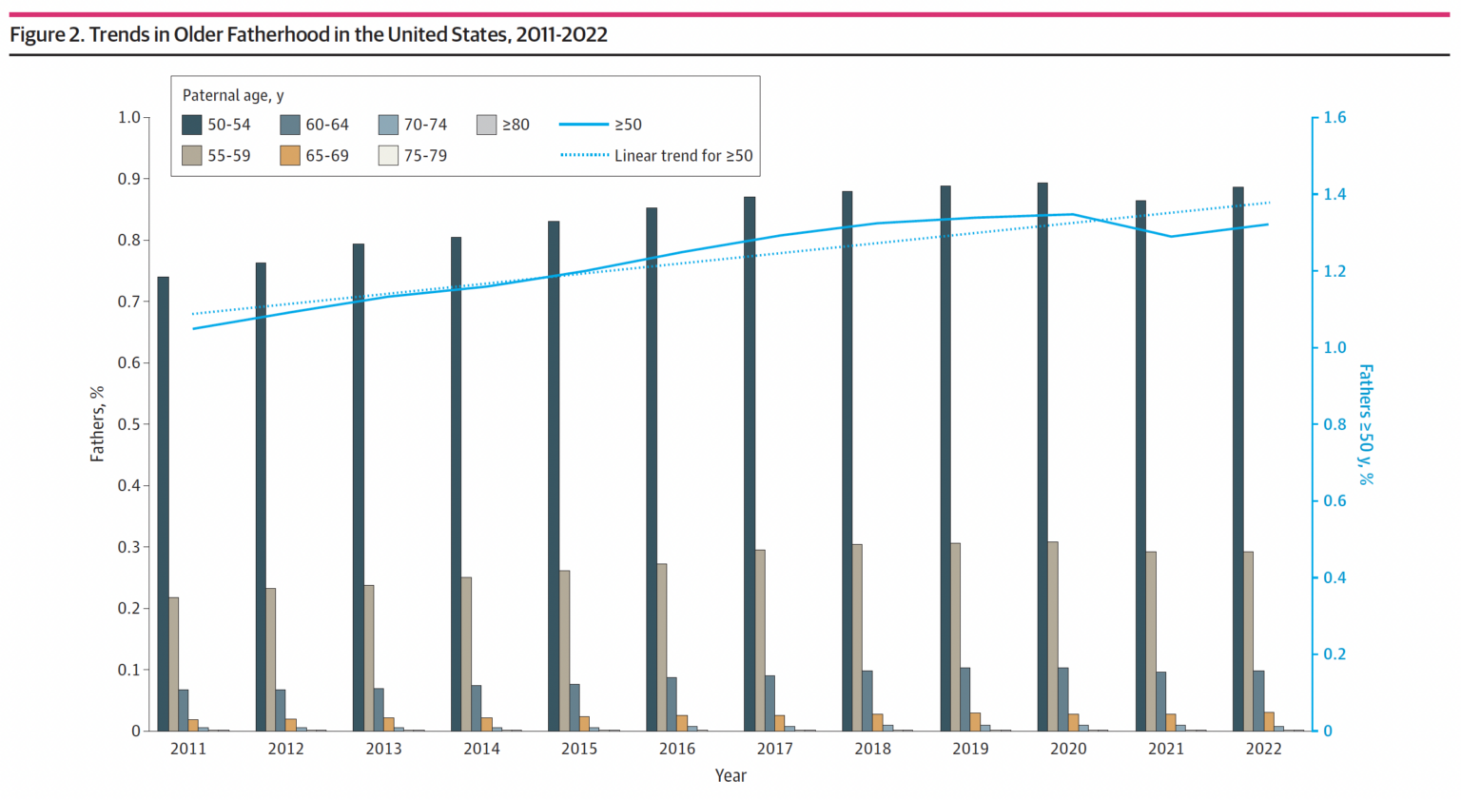Open the 2020 year axis label options
Screen dimensions: 1461x800
click(x=1068, y=750)
